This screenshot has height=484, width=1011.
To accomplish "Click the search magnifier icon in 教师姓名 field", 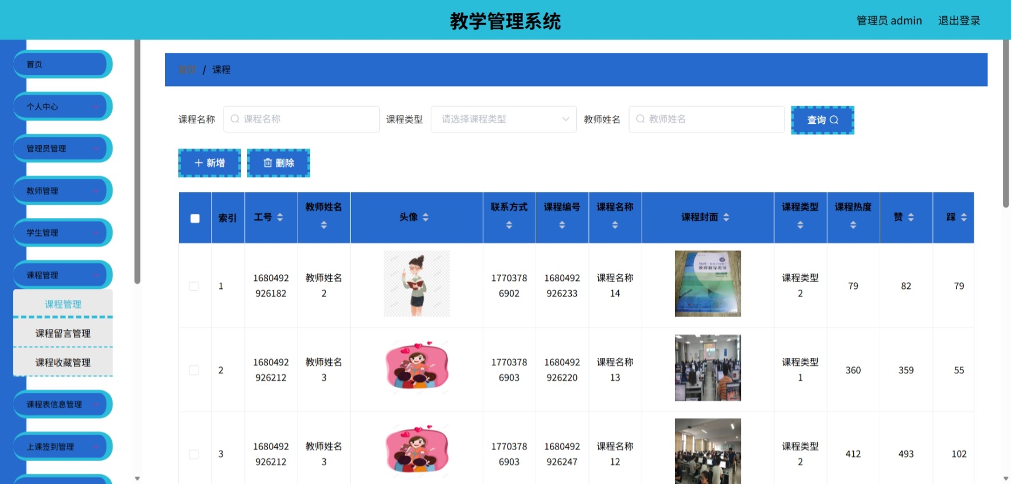I will (x=640, y=119).
